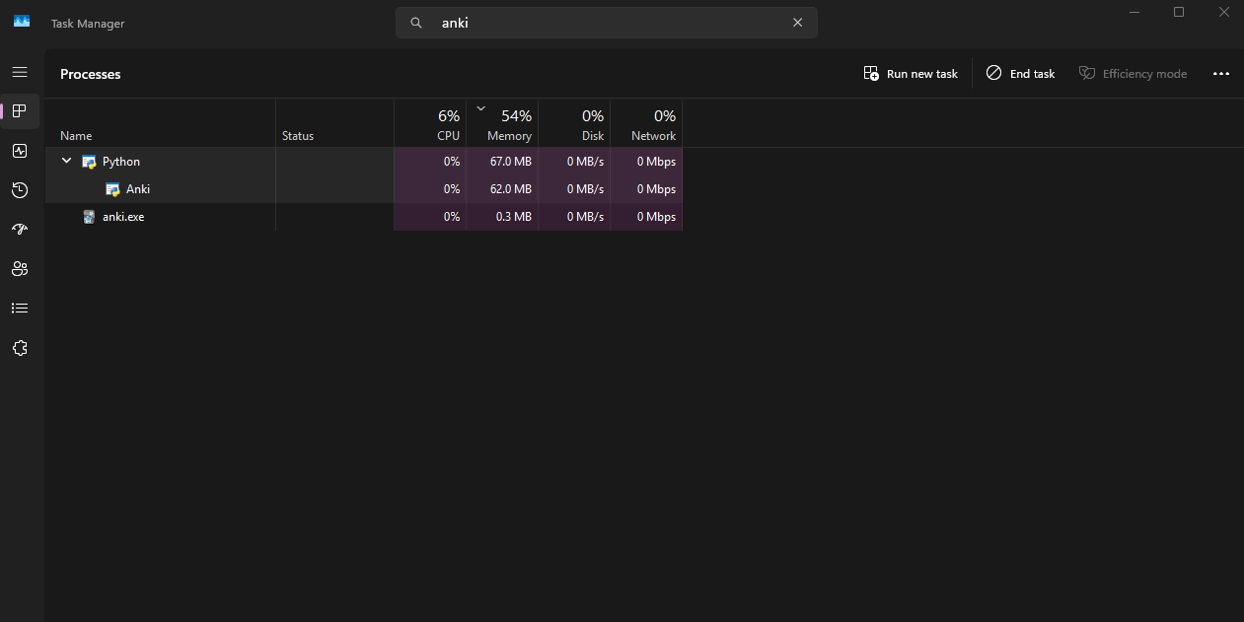This screenshot has height=622, width=1244.
Task: Open the Services page icon
Action: click(x=19, y=348)
